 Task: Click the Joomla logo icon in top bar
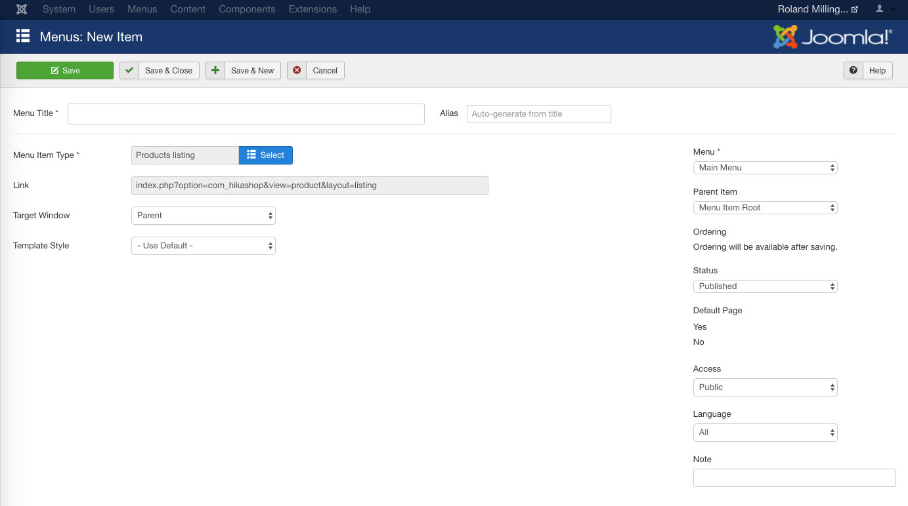(22, 9)
